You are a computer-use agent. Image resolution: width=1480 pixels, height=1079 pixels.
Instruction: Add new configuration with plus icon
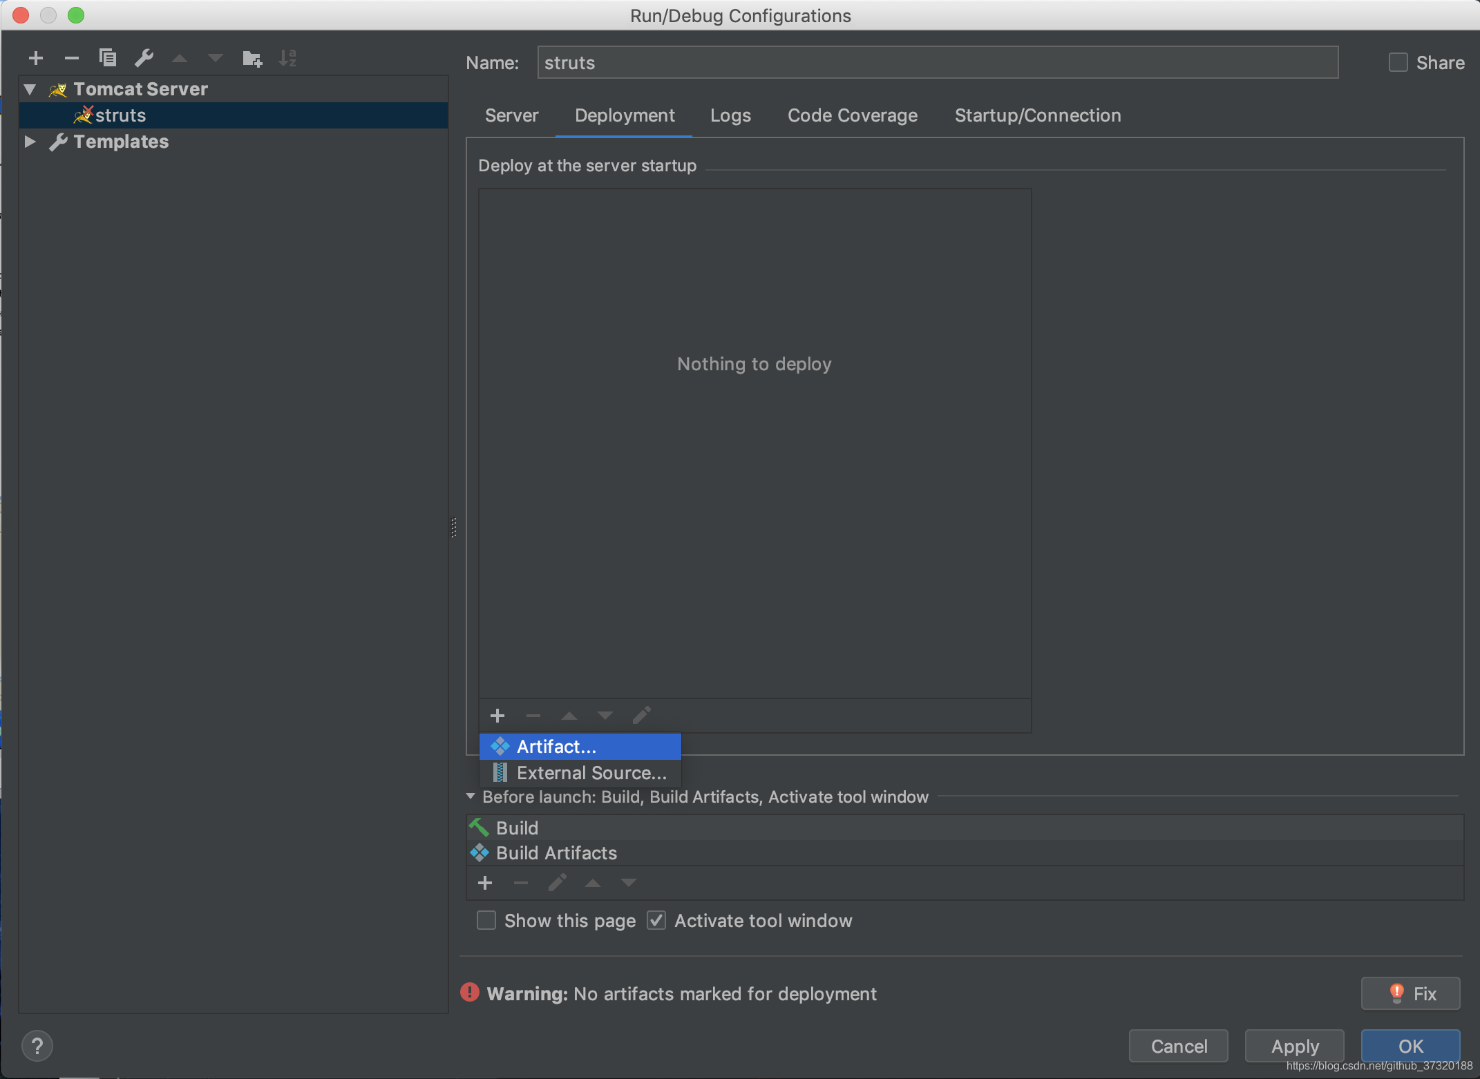point(36,58)
